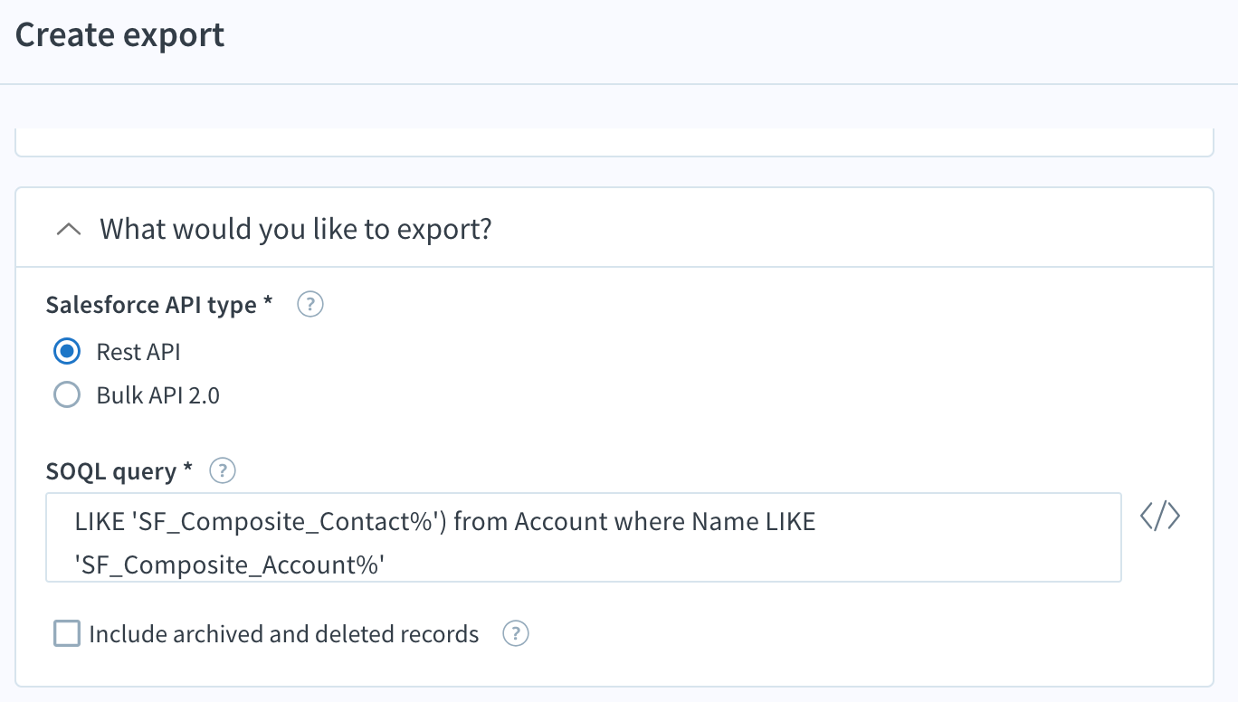The width and height of the screenshot is (1238, 702).
Task: Click the Salesforce API type label
Action: point(159,305)
